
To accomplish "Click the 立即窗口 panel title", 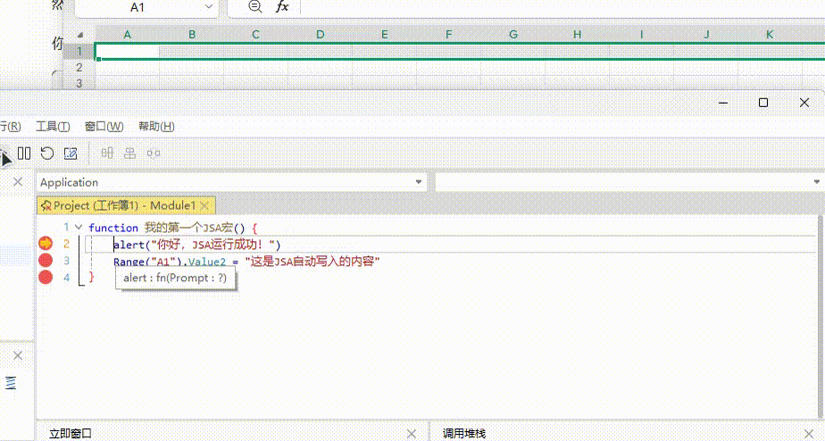I will 71,433.
